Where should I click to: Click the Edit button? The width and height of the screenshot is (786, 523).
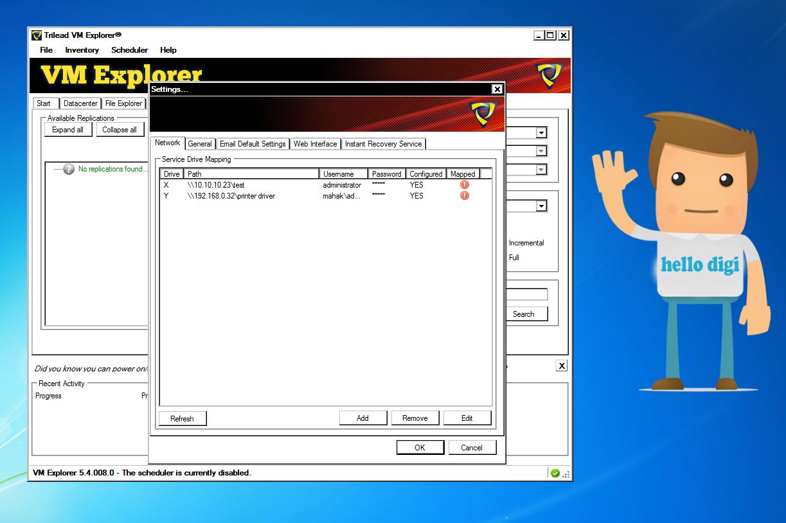point(467,418)
